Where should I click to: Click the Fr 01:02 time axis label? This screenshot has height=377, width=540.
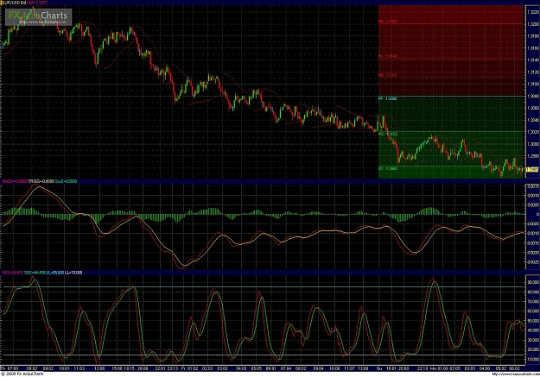189,368
